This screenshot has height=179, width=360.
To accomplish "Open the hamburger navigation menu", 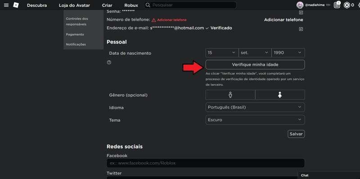I will [6, 5].
